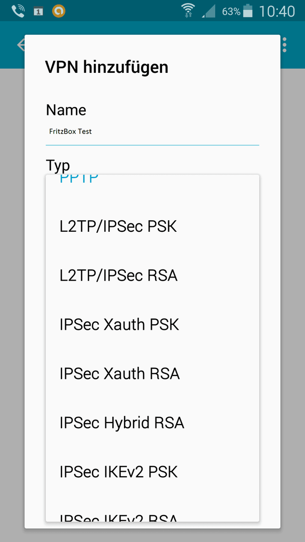Tap the orange circular notification icon
This screenshot has height=542, width=305.
click(x=59, y=11)
